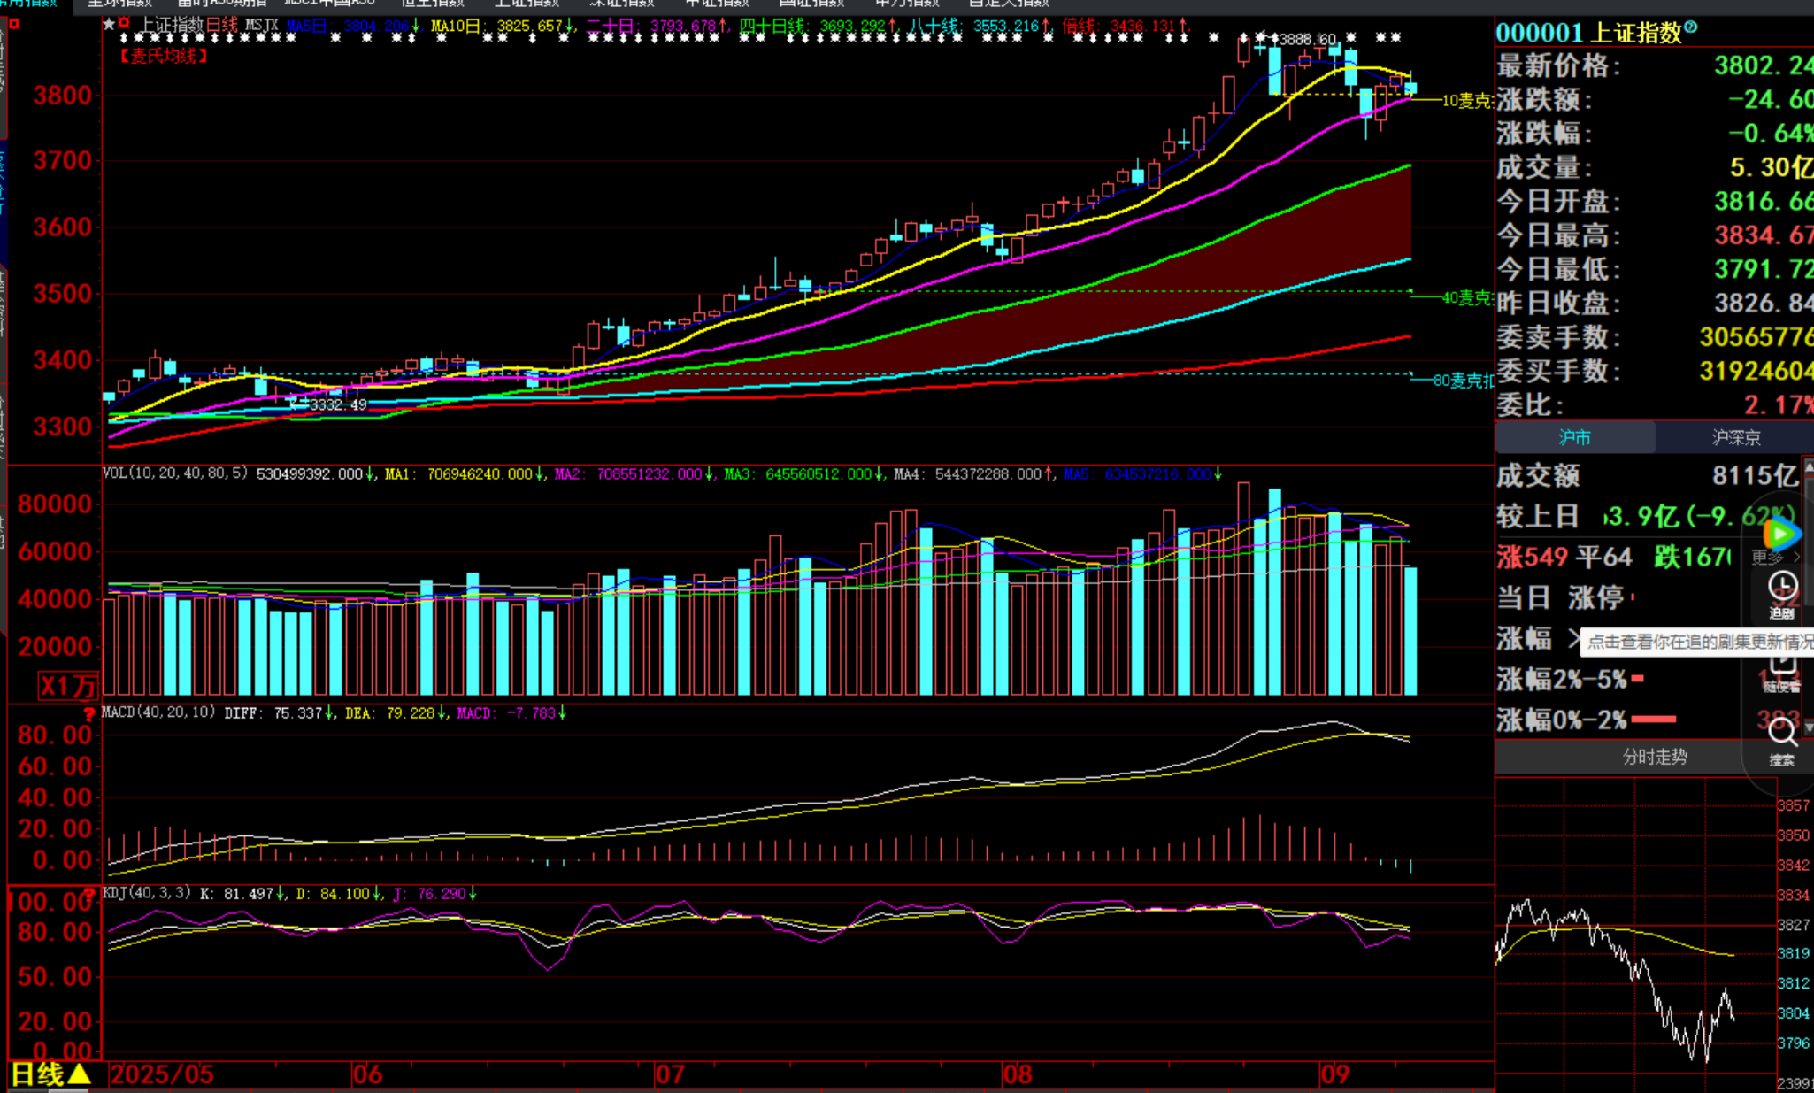
Task: Switch to the 沪市 tab
Action: tap(1575, 437)
